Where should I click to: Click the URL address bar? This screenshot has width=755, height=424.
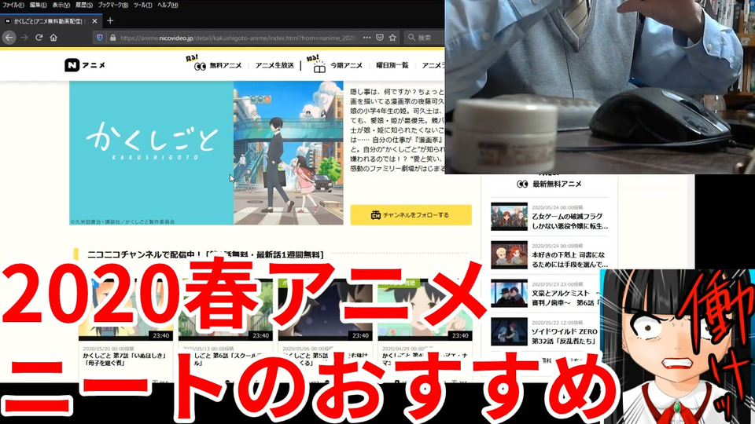coord(238,38)
